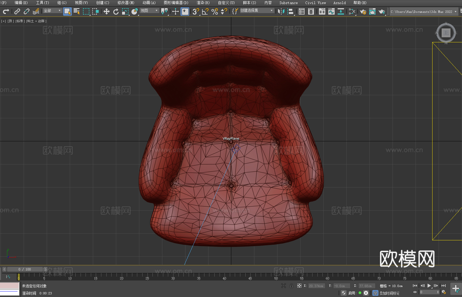Open the selection filter 全部 dropdown
Screen dimensions: 462x297
[52, 11]
